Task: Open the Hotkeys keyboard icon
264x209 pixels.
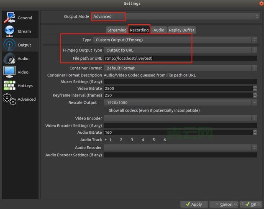Action: 10,85
